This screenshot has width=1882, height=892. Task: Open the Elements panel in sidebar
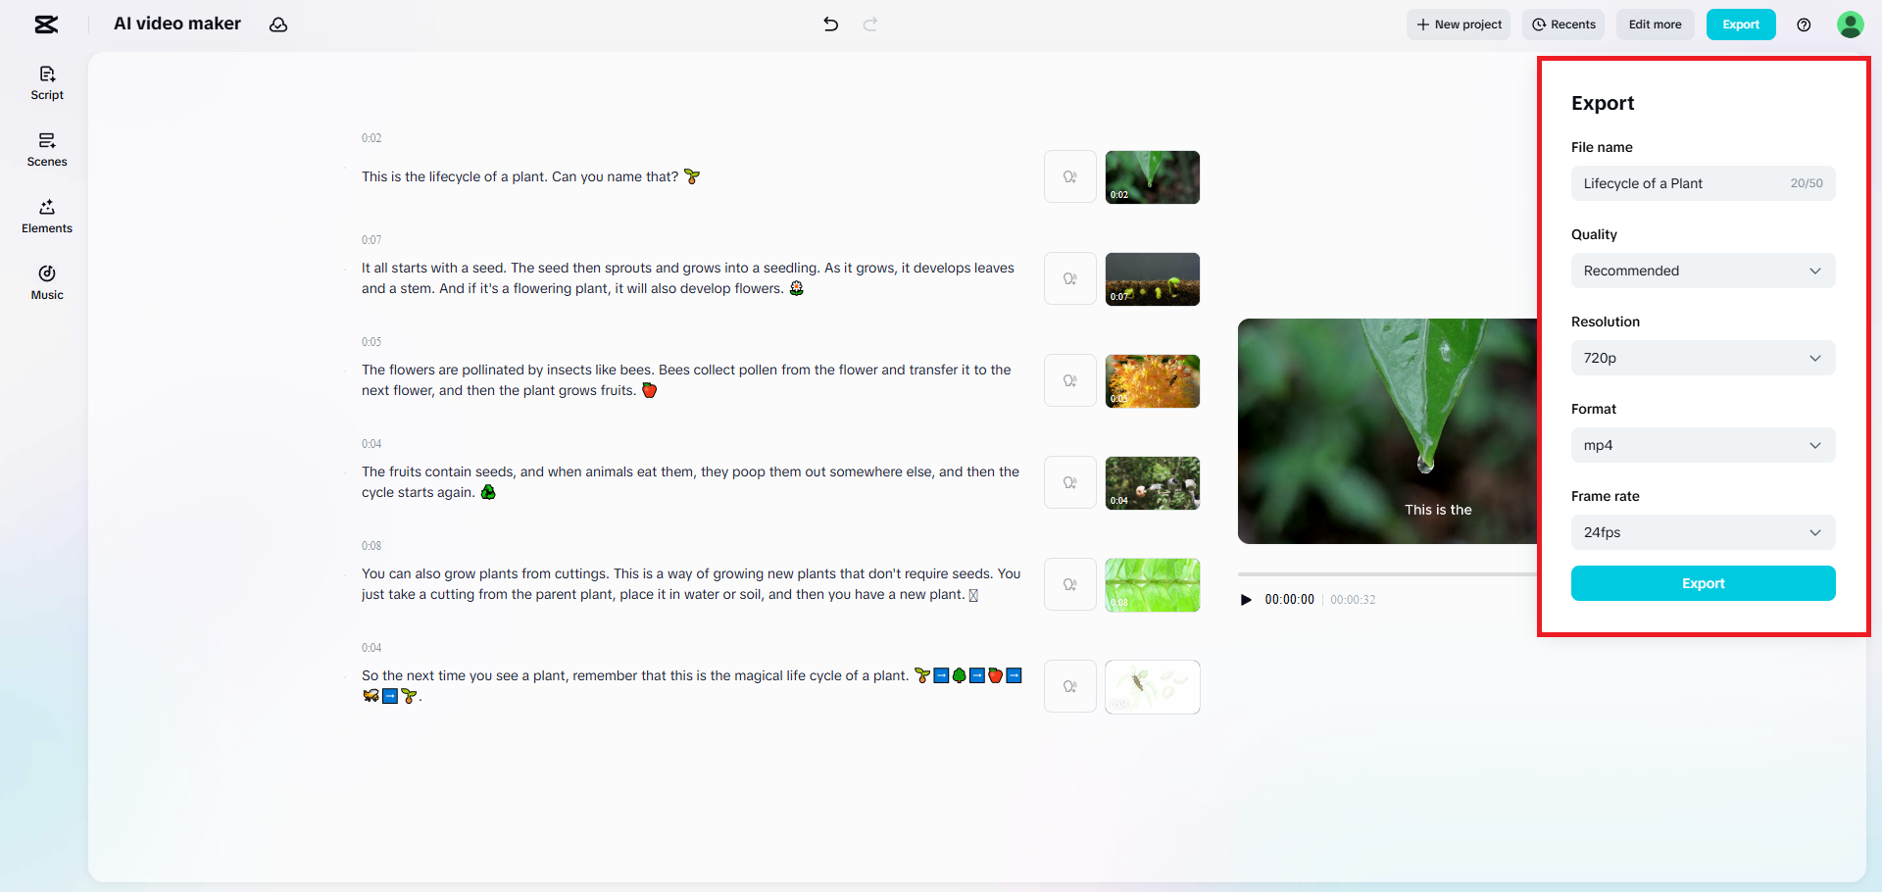click(x=47, y=217)
